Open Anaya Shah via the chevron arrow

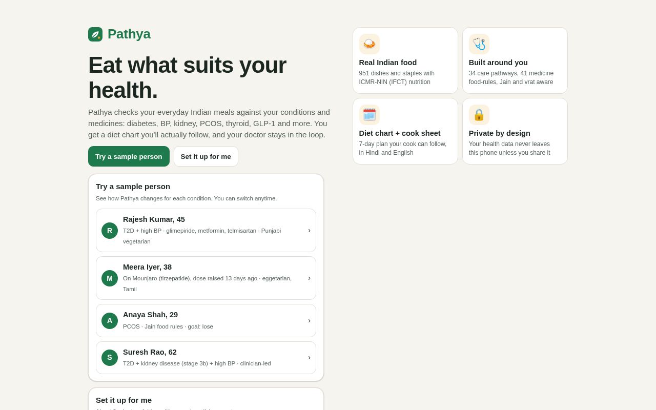[309, 321]
